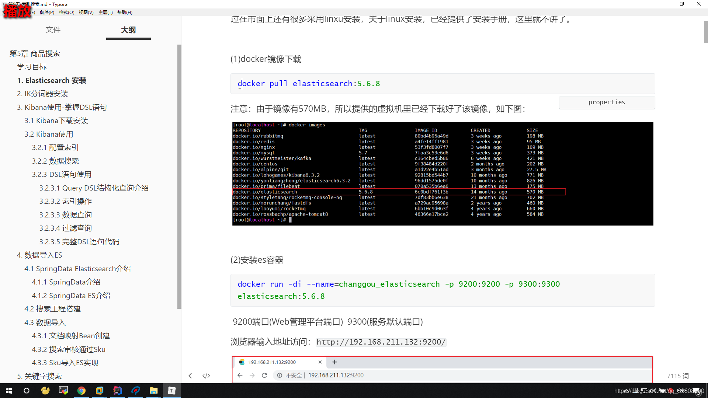The image size is (708, 398).
Task: Open the blue-red swirl app in taskbar
Action: (136, 391)
